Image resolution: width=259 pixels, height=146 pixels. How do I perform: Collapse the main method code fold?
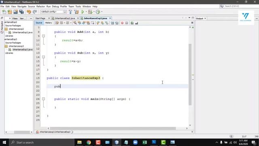coord(43,99)
